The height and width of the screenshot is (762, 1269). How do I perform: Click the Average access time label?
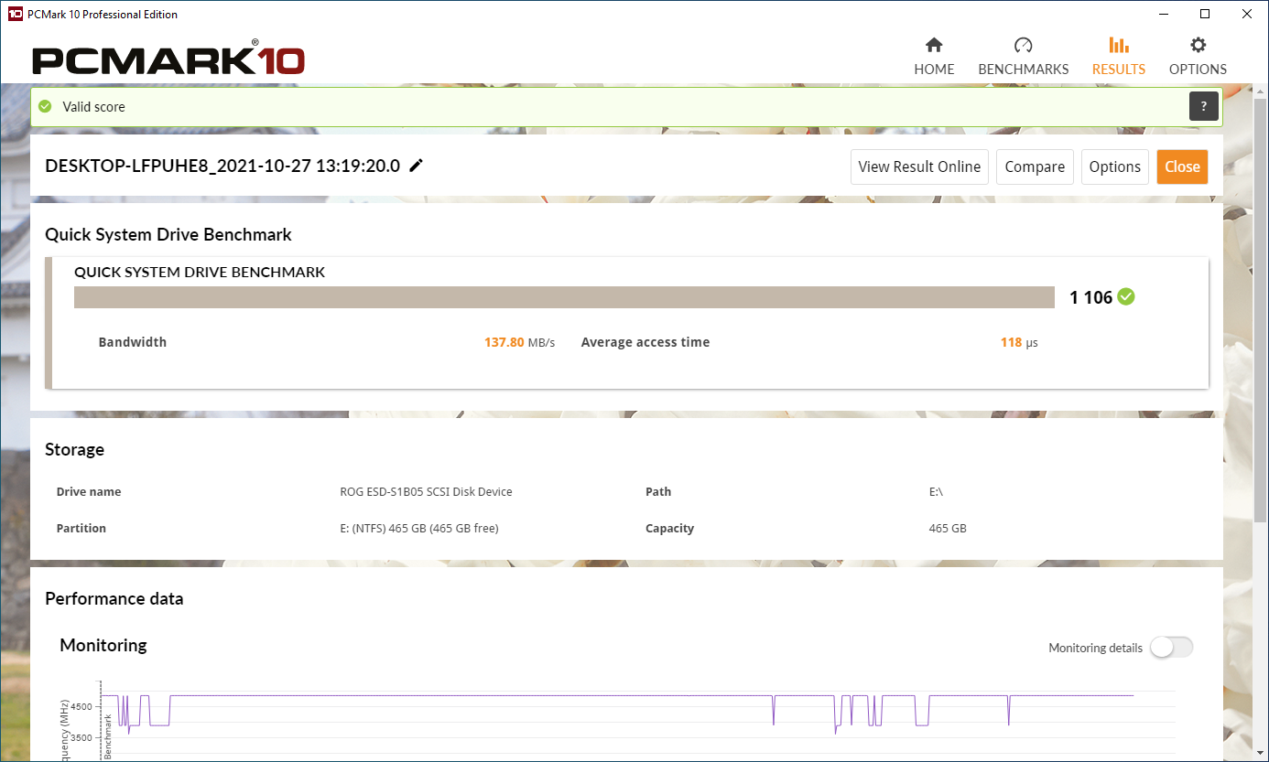pyautogui.click(x=645, y=342)
